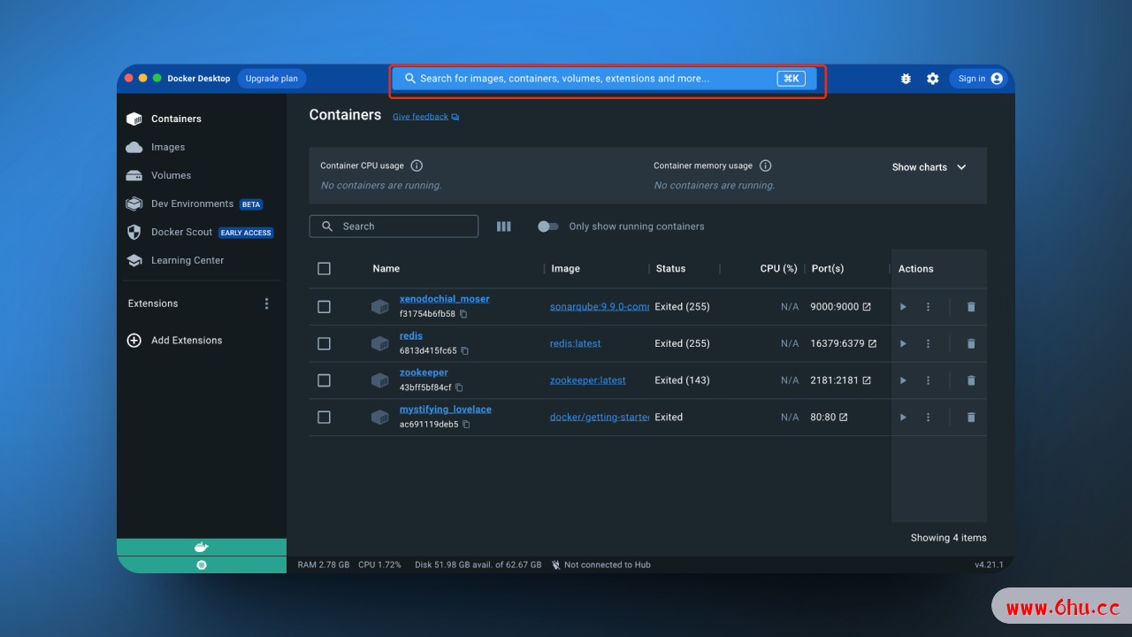Start the redis container with play icon

[903, 343]
